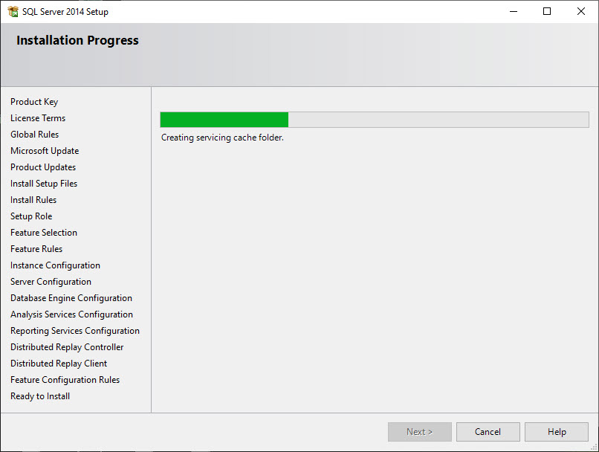Open Help for the setup wizard
Screen dimensions: 599x452
[557, 432]
